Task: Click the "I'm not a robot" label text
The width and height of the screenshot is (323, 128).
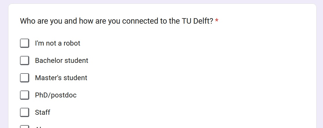Action: click(x=58, y=43)
